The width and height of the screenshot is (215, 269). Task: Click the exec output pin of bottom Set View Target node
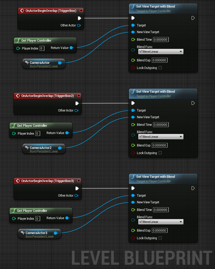click(193, 188)
